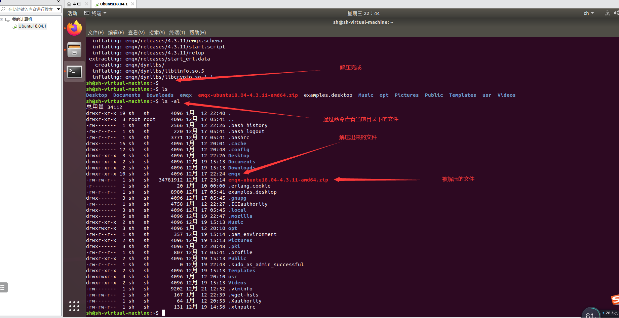Click the root root owner entry
Image resolution: width=619 pixels, height=318 pixels.
coord(142,119)
